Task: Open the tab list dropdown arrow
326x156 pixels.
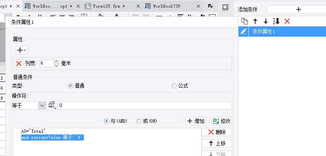Action: [210, 6]
